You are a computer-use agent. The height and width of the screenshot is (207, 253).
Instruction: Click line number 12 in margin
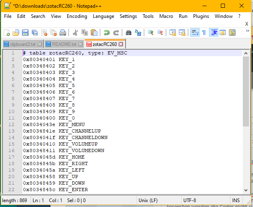tap(11, 124)
